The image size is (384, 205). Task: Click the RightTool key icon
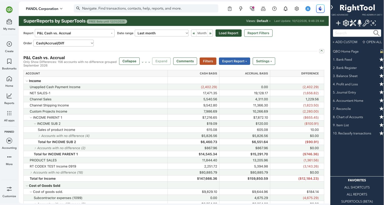pos(366,23)
